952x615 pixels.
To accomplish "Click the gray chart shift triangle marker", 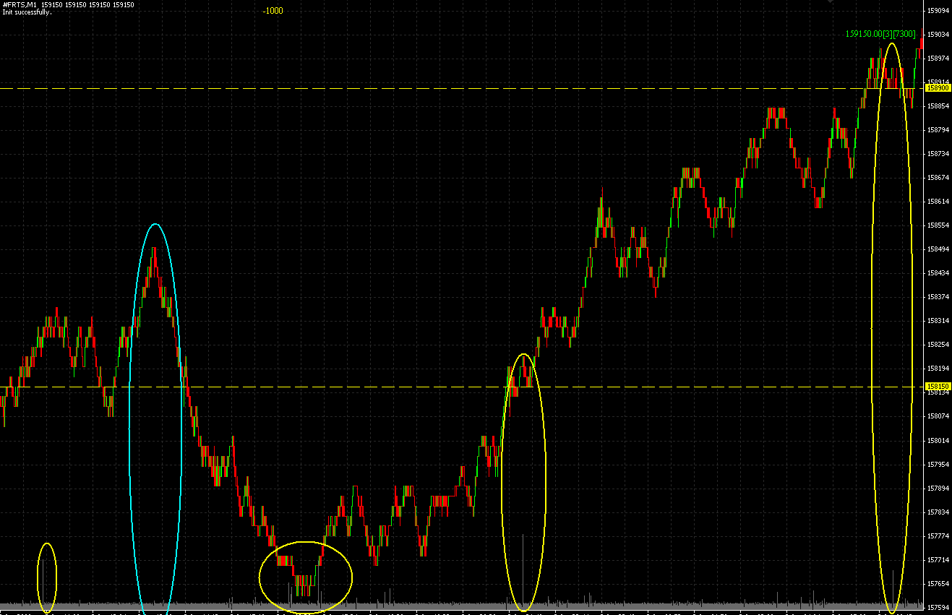I will pyautogui.click(x=831, y=2).
